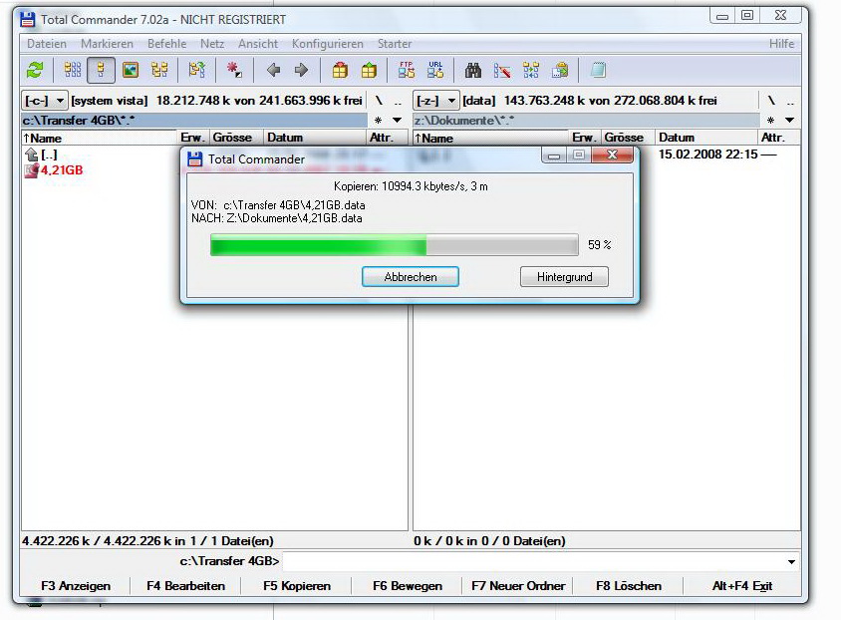This screenshot has width=841, height=620.
Task: Click F8 Löschen button
Action: click(x=629, y=586)
